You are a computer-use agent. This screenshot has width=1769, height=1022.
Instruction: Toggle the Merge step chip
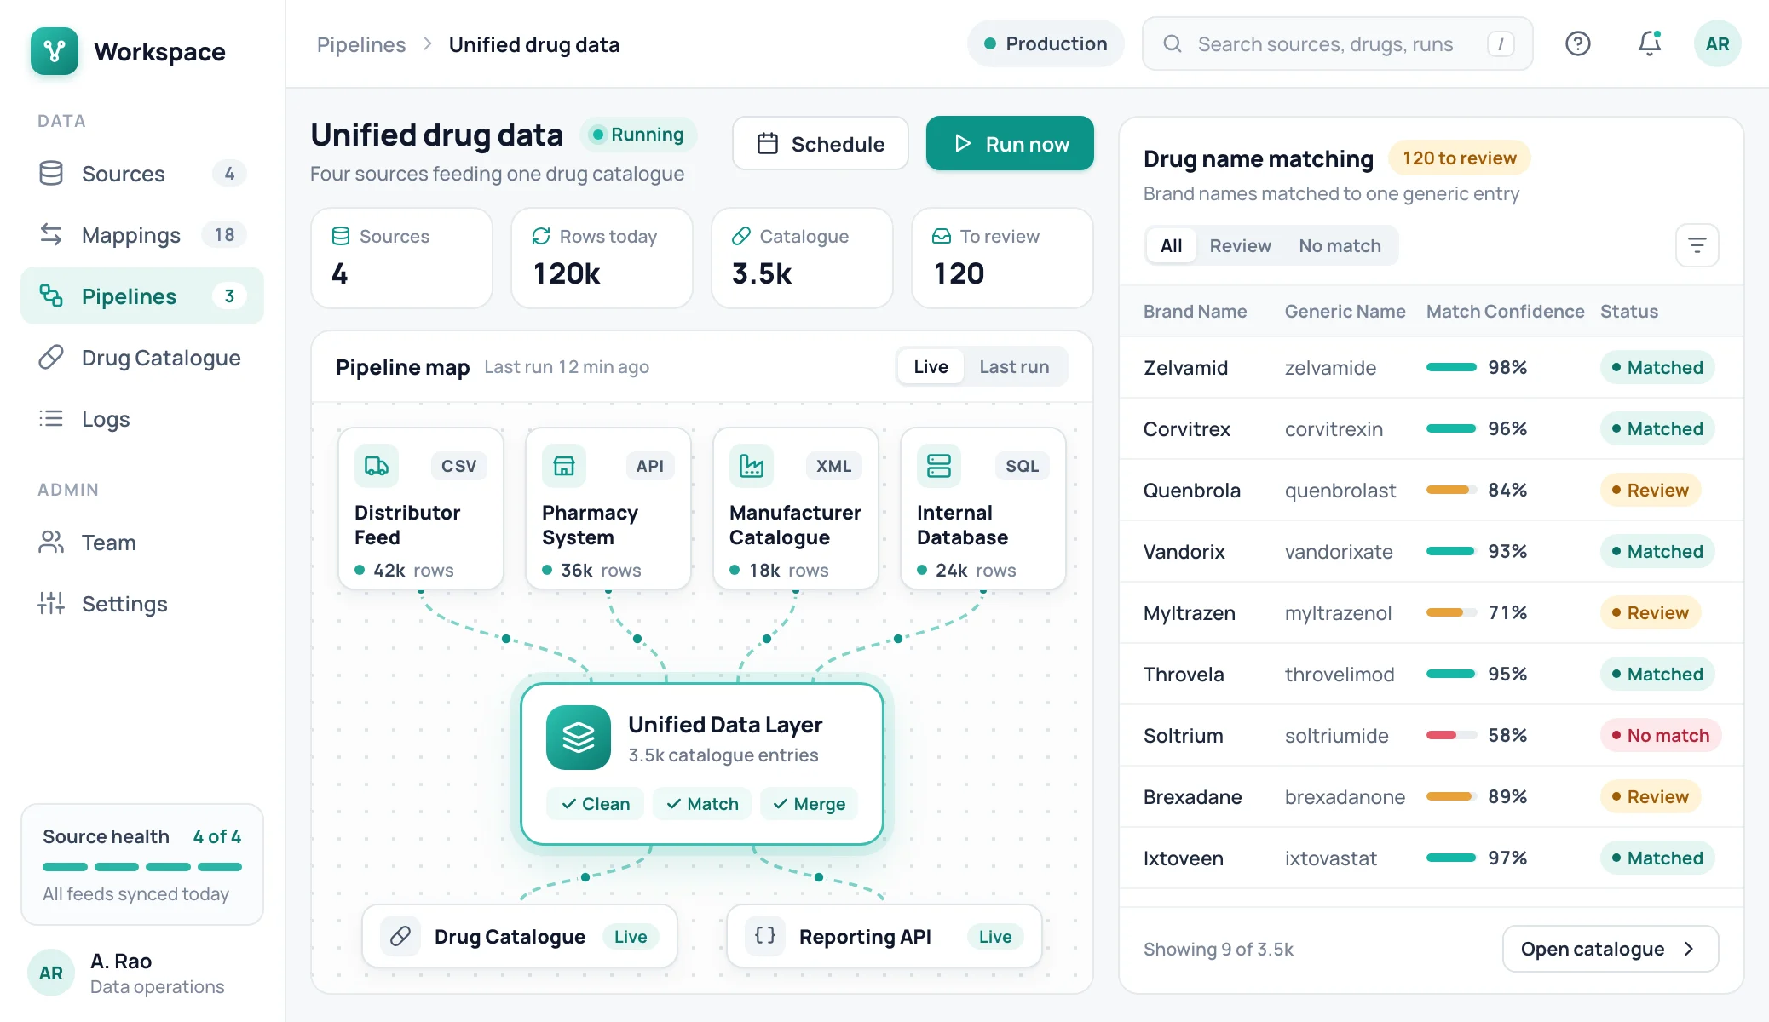pos(809,804)
